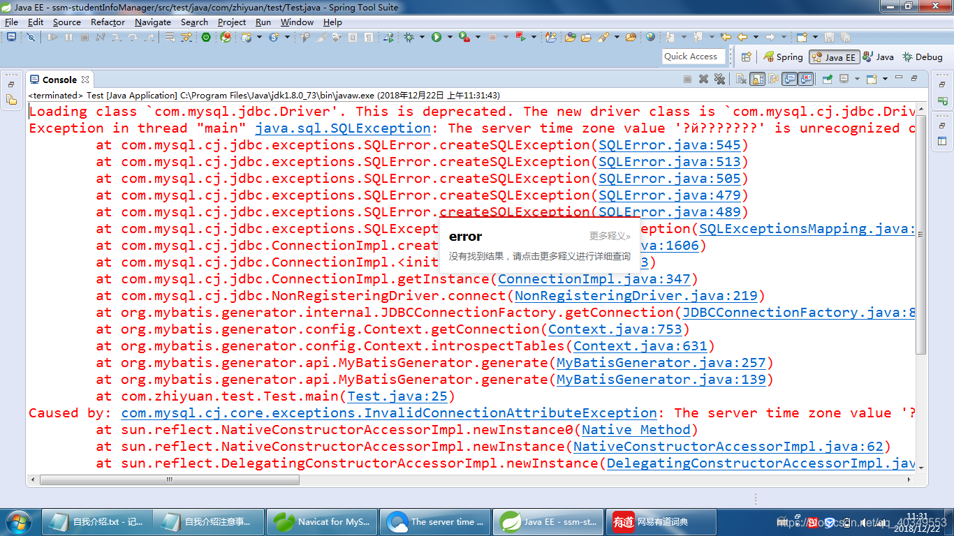Screen dimensions: 954x536
Task: Open the SQLError.java:545 stack link
Action: 669,144
